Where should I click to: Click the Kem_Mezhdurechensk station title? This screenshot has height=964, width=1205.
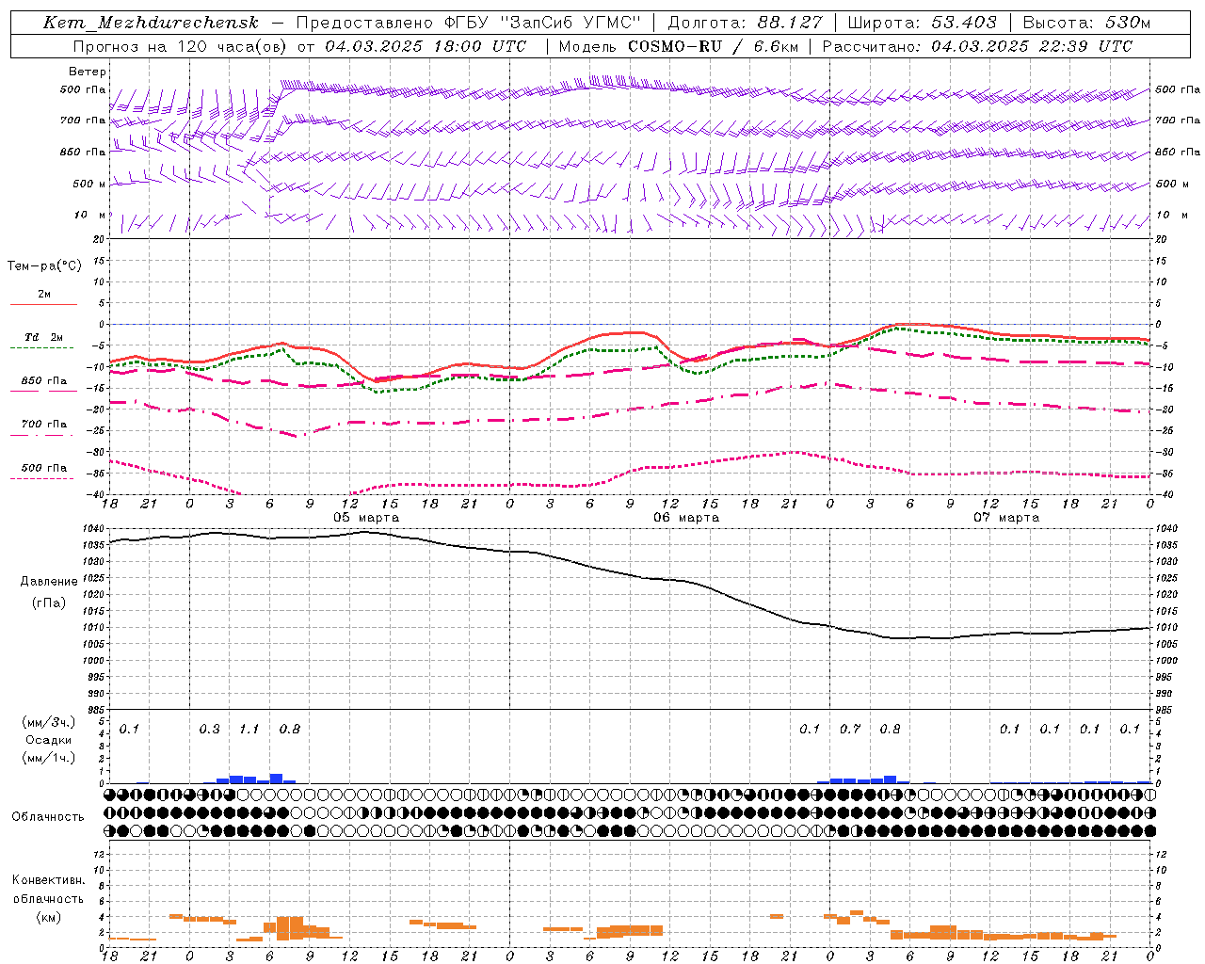(151, 23)
